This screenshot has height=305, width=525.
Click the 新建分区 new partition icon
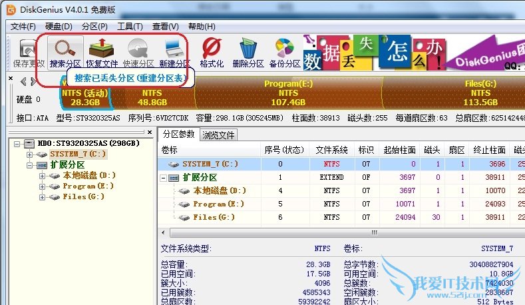[x=174, y=53]
